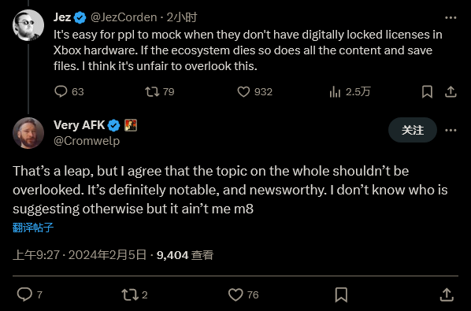Screen dimensions: 471x311
Task: Share Jez's post via upload icon
Action: tap(451, 91)
